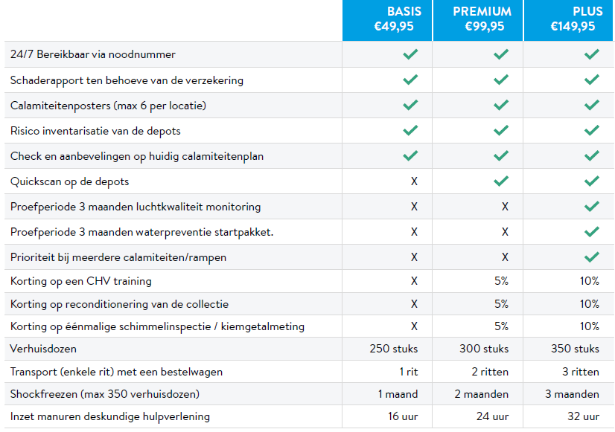This screenshot has height=432, width=615.
Task: Click BASIS checkmark for Risico inventarisatie
Action: [410, 130]
